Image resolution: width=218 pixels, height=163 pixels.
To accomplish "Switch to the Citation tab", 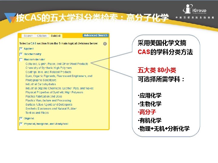I will coord(42,36).
